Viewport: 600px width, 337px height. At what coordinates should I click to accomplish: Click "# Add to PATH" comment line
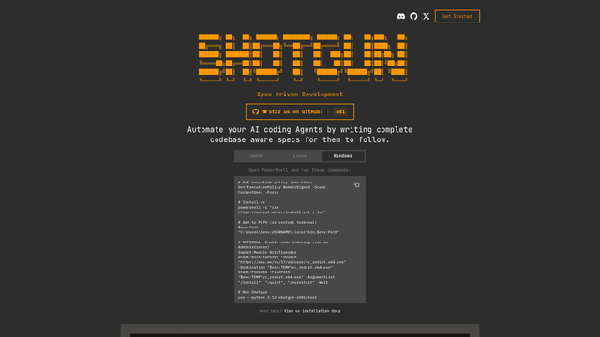click(x=277, y=222)
